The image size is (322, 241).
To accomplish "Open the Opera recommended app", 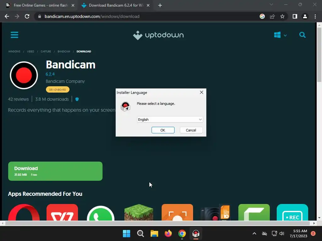I will (24, 212).
